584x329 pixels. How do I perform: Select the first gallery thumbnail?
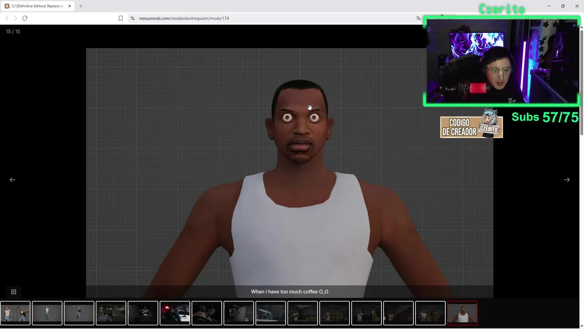15,313
